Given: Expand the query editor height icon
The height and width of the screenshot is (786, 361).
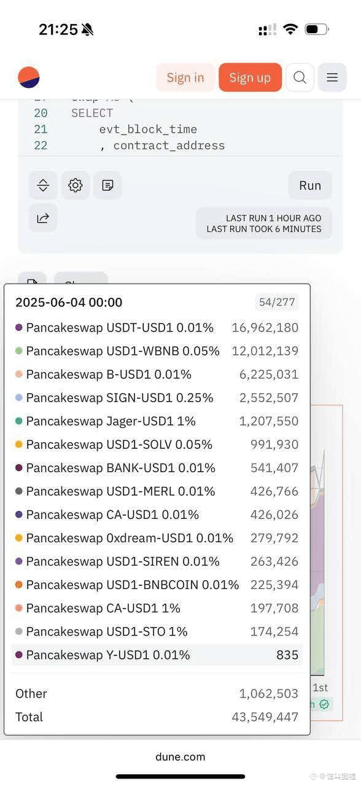Looking at the screenshot, I should 43,185.
